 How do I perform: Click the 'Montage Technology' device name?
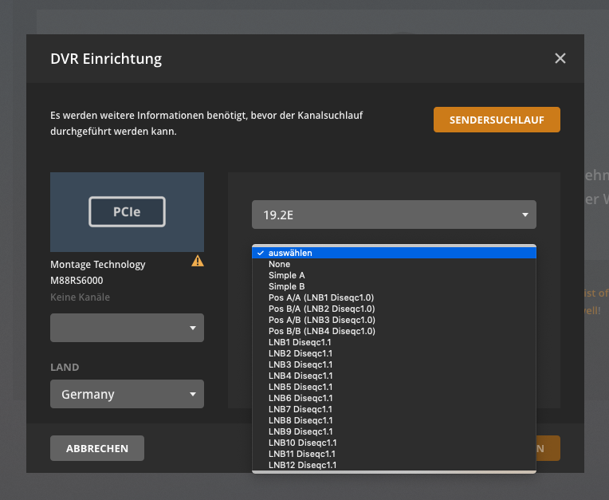click(98, 265)
